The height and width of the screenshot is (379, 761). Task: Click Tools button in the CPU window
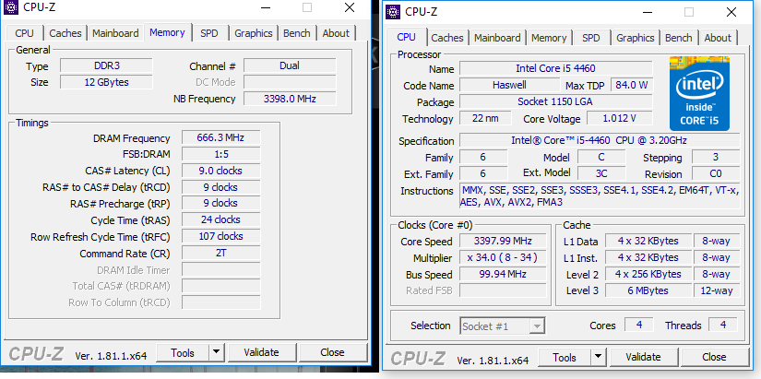click(x=565, y=358)
